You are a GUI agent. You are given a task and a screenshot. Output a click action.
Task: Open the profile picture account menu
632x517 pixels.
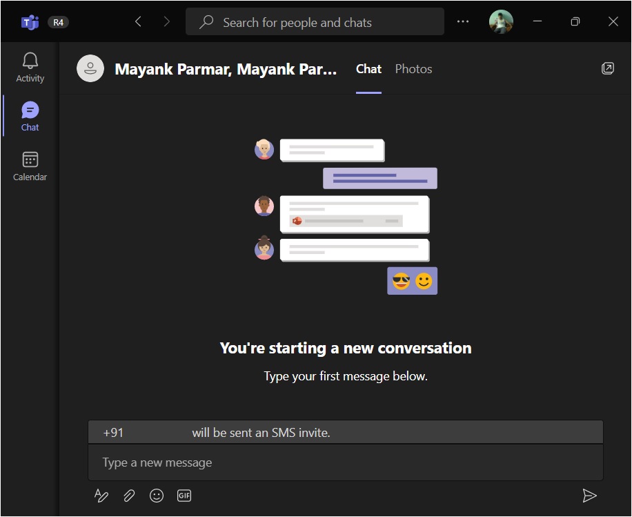coord(501,22)
